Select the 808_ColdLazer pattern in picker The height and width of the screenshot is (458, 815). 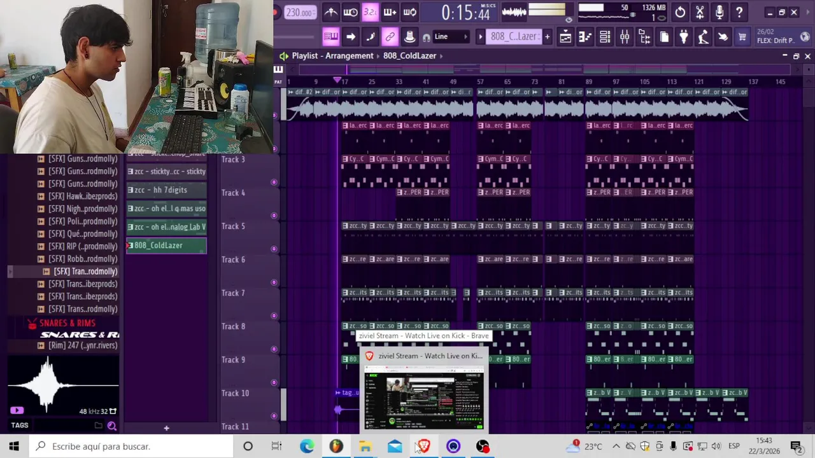click(x=166, y=246)
